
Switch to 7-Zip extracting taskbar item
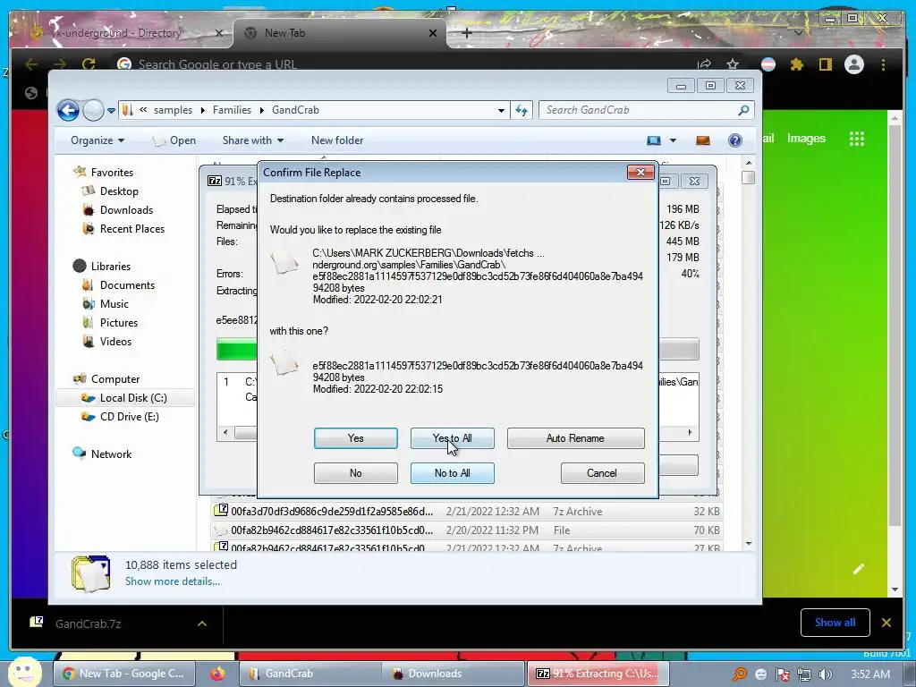click(597, 674)
